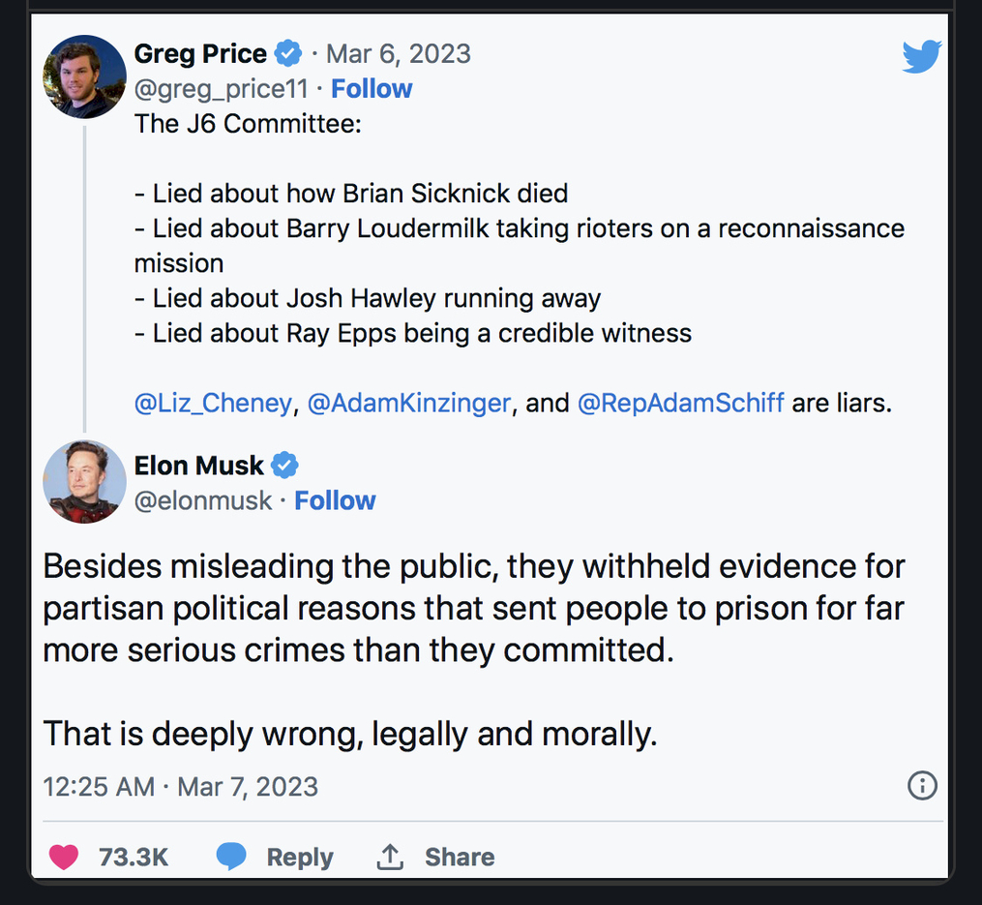Open the 12:25 AM Mar 7 timestamp
Viewport: 982px width, 905px height.
tap(180, 786)
